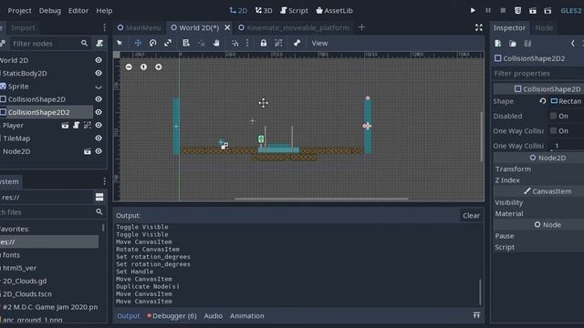Play the project
This screenshot has height=328, width=584.
pyautogui.click(x=473, y=10)
